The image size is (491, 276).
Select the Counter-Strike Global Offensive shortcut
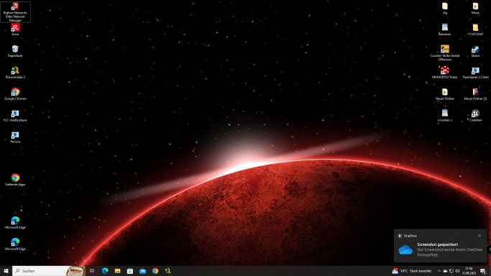tap(445, 52)
